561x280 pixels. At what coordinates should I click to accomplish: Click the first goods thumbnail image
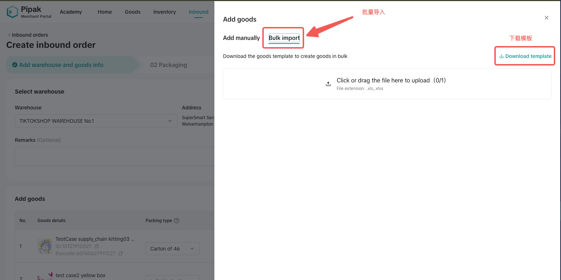coord(45,246)
